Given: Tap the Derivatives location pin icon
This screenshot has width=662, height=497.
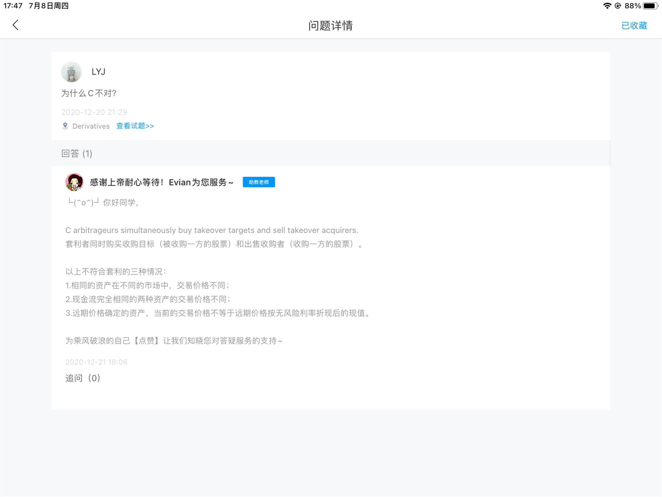Looking at the screenshot, I should (x=65, y=126).
